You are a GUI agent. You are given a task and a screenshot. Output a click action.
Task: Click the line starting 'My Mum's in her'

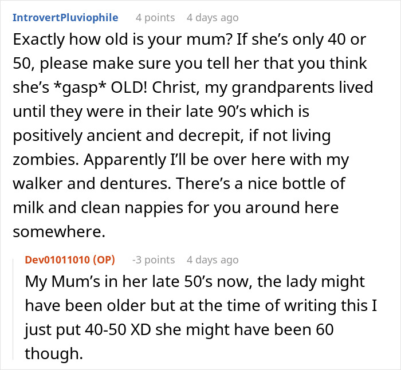click(x=195, y=282)
